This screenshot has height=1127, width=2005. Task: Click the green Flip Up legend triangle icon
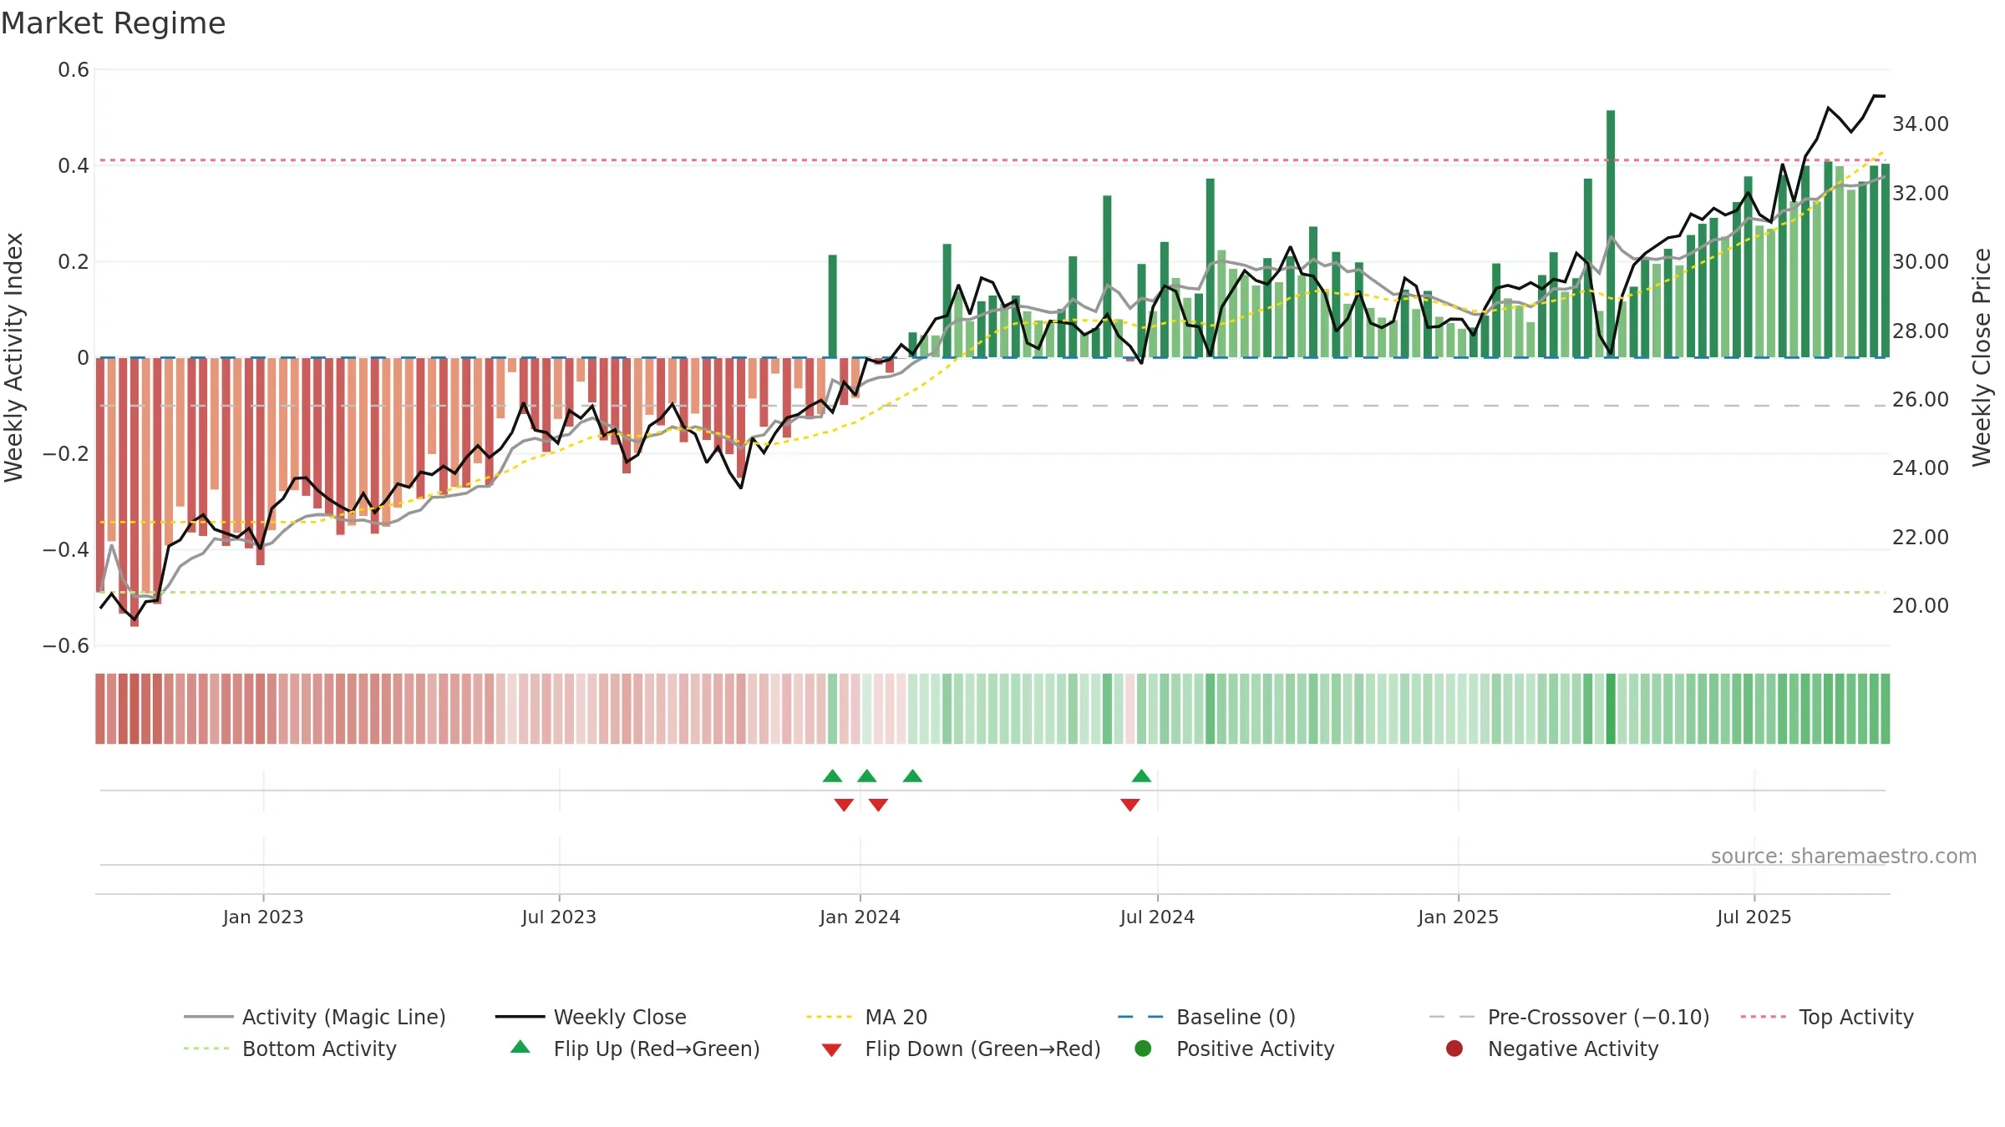520,1047
